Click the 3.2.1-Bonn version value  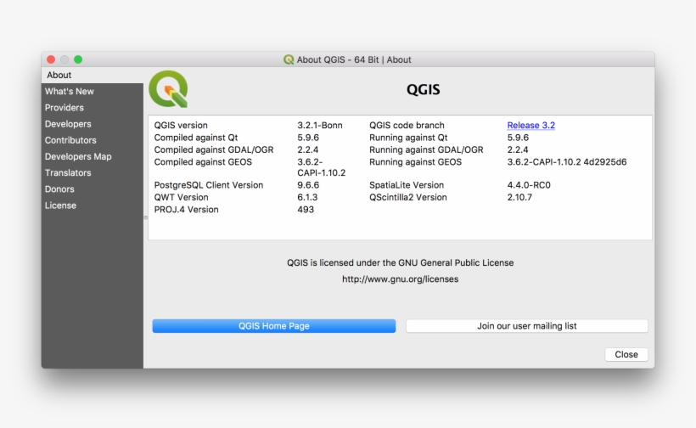click(320, 125)
